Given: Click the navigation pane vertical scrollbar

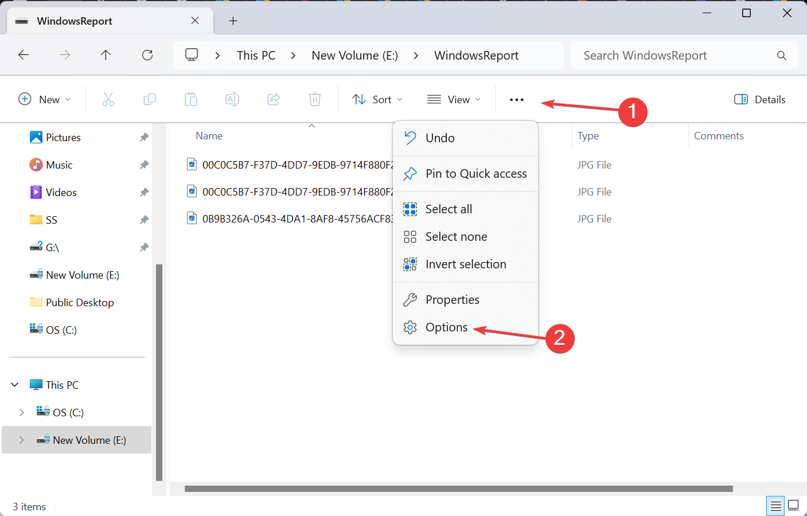Looking at the screenshot, I should tap(159, 373).
